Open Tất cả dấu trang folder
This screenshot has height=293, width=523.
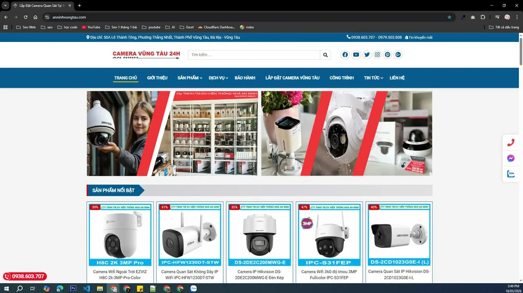point(504,28)
